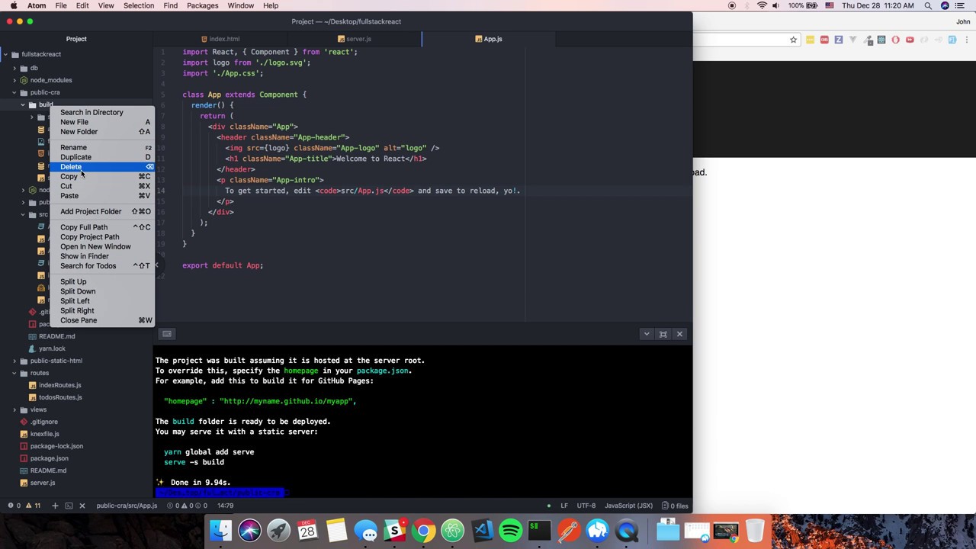
Task: Open Spotify from the dock
Action: click(x=510, y=531)
